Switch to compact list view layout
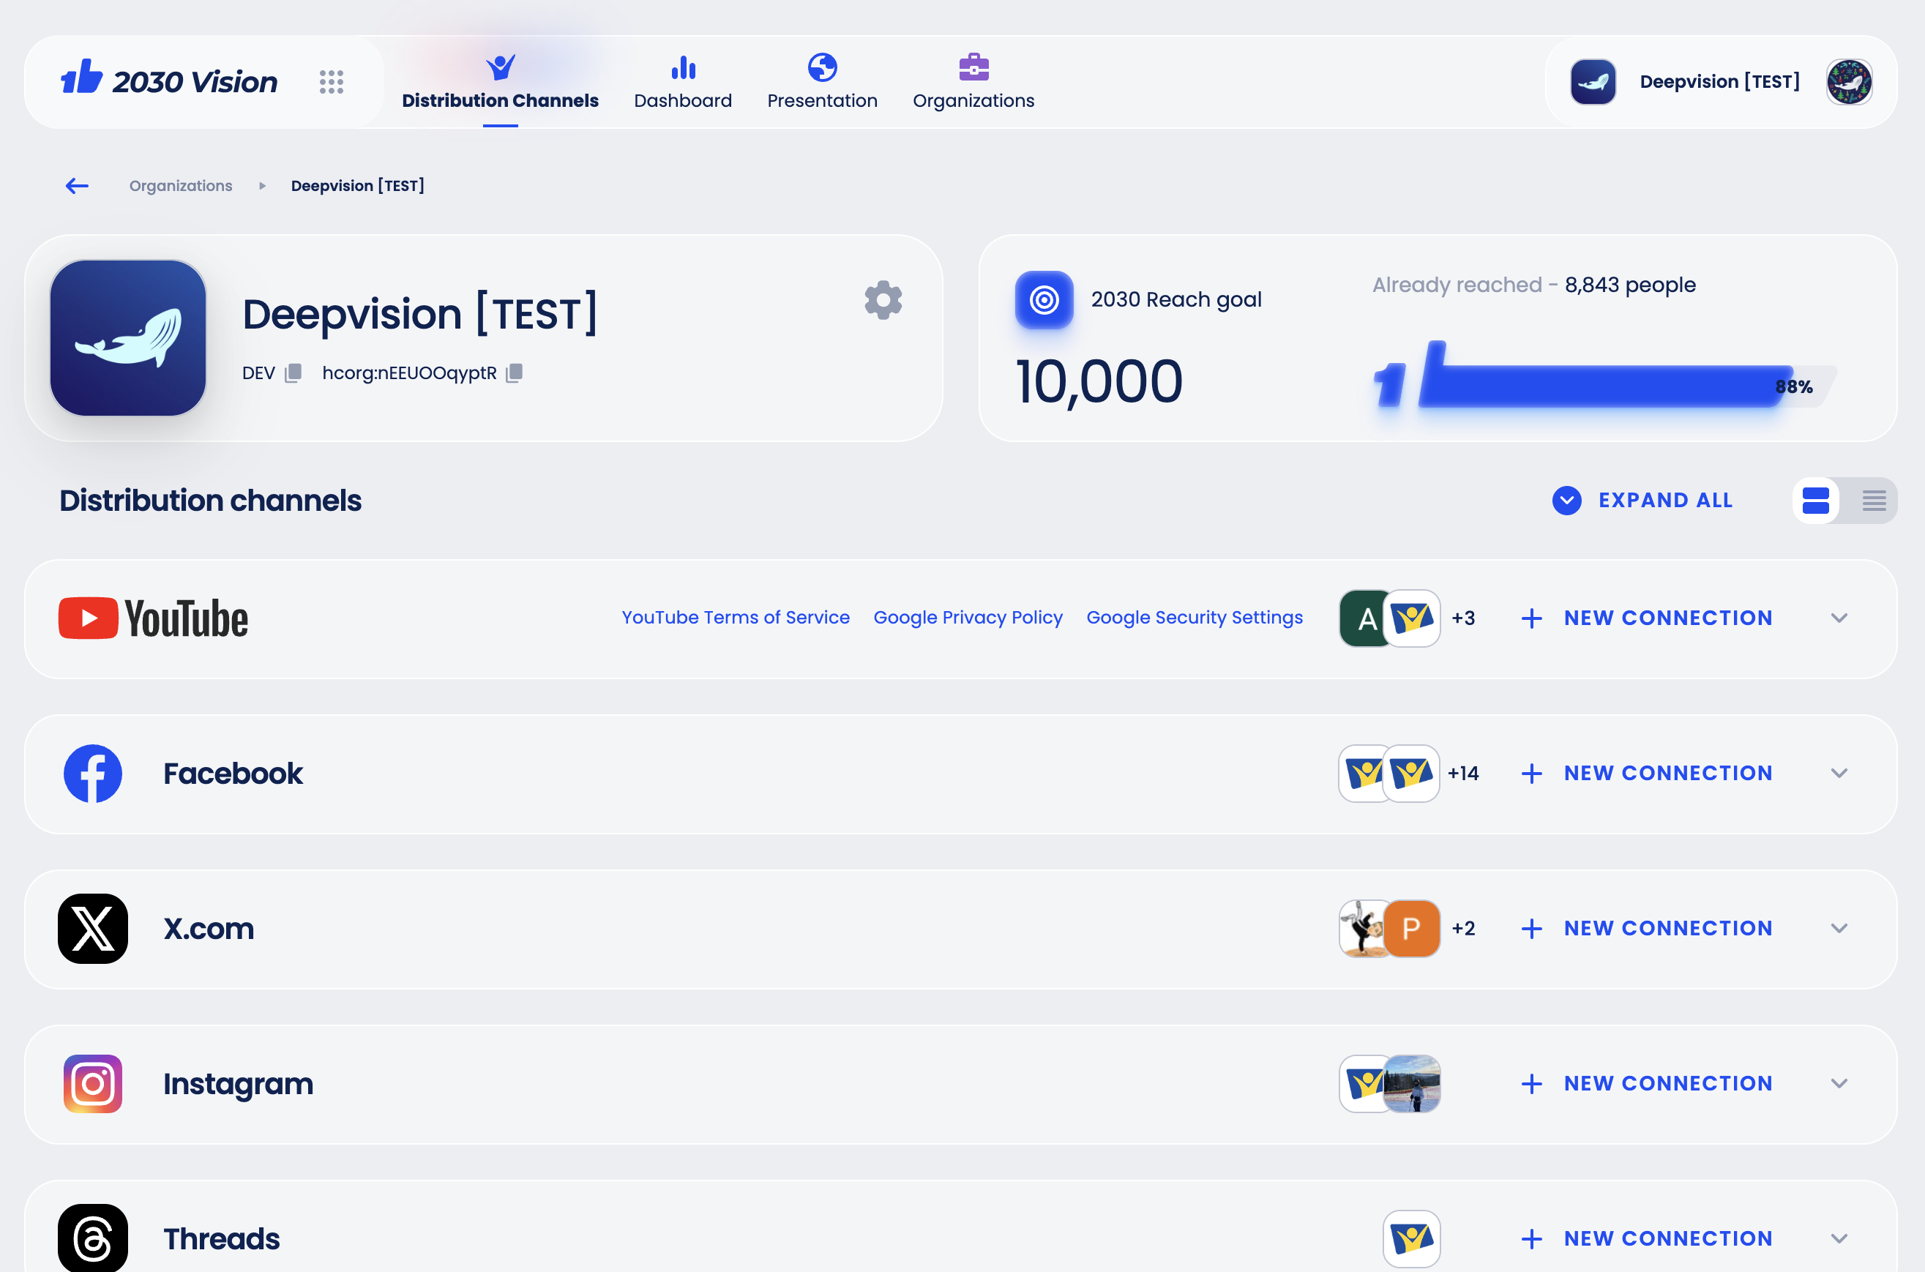Screen dimensions: 1925x1272 tap(1874, 501)
